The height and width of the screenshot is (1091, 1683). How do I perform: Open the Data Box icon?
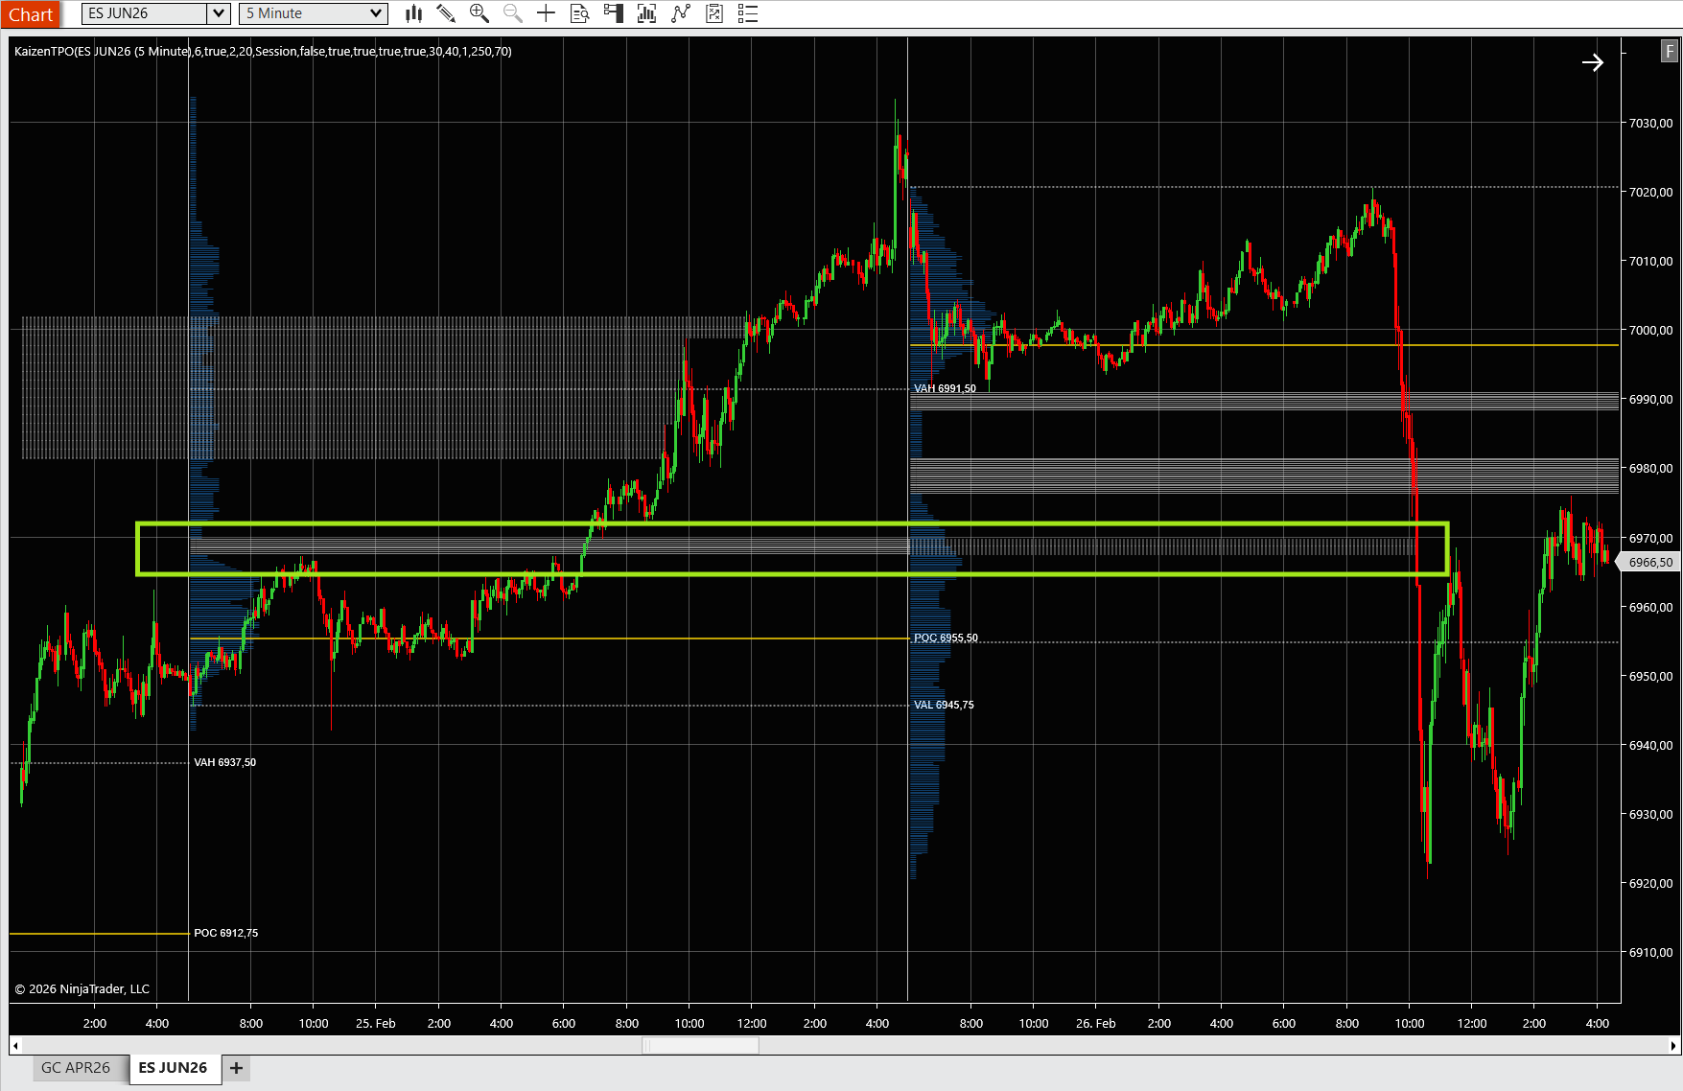pyautogui.click(x=579, y=13)
